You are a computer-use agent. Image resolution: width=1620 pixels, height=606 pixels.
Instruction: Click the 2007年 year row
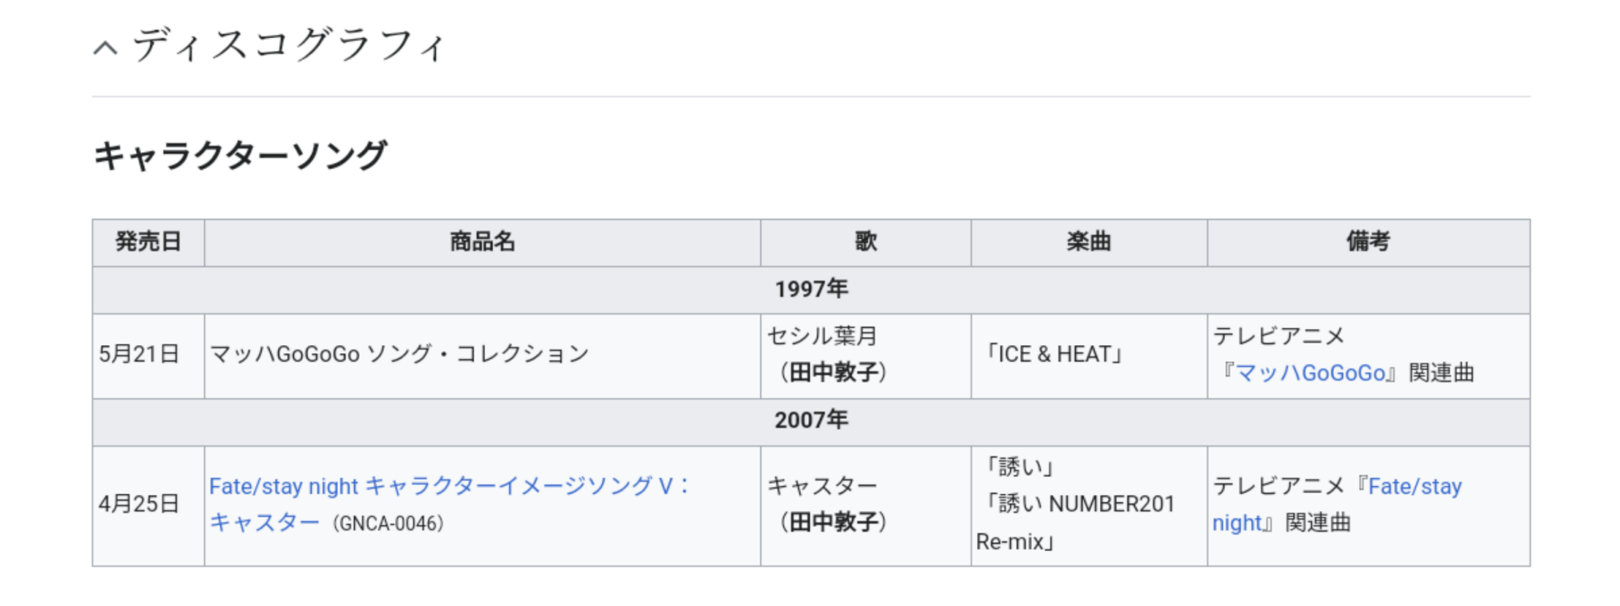(811, 420)
